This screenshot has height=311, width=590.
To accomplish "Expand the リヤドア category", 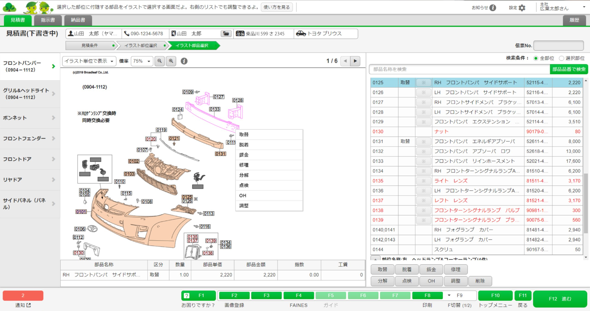I will coord(30,180).
